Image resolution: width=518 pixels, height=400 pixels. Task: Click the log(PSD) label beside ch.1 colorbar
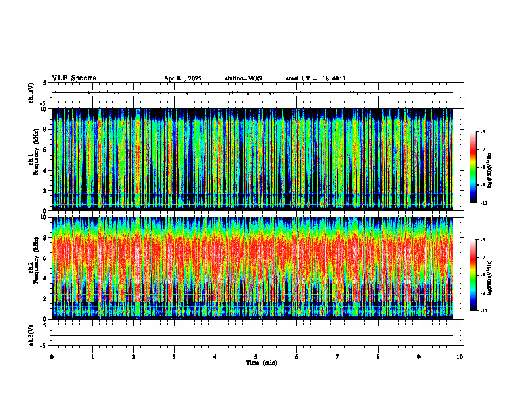point(490,171)
